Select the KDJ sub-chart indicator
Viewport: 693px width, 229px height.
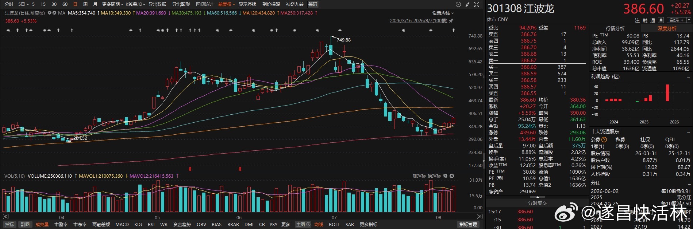coord(138,225)
